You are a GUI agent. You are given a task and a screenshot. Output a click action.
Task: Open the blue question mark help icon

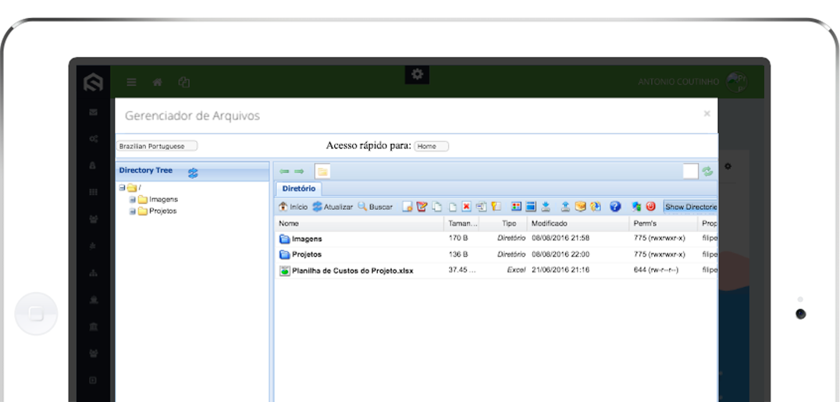[615, 207]
